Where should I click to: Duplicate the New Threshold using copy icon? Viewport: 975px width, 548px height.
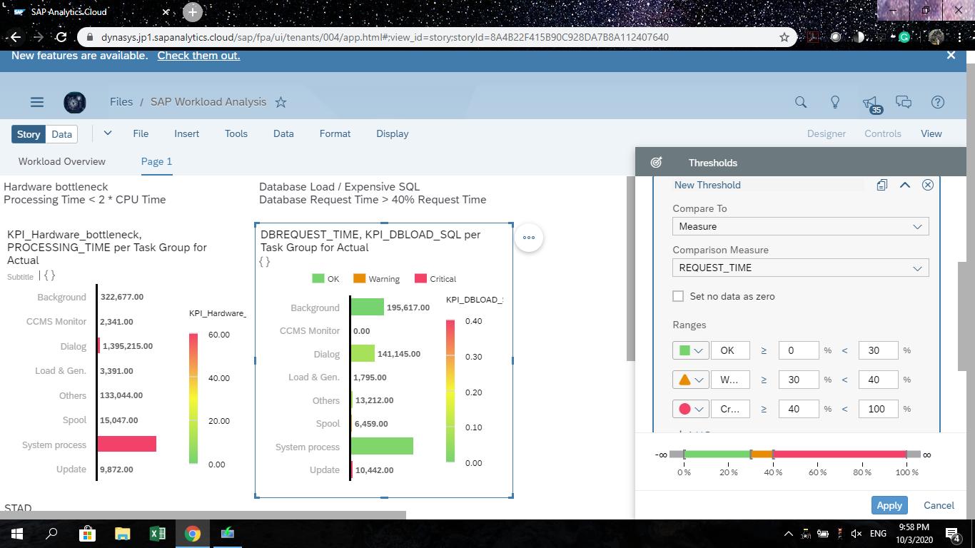point(881,185)
